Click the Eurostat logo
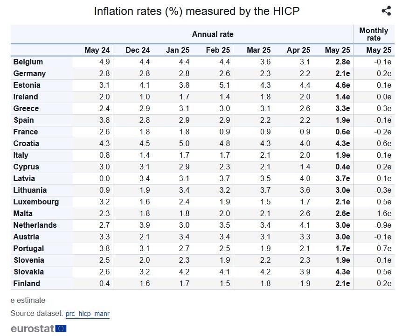The width and height of the screenshot is (416, 336). pos(39,329)
